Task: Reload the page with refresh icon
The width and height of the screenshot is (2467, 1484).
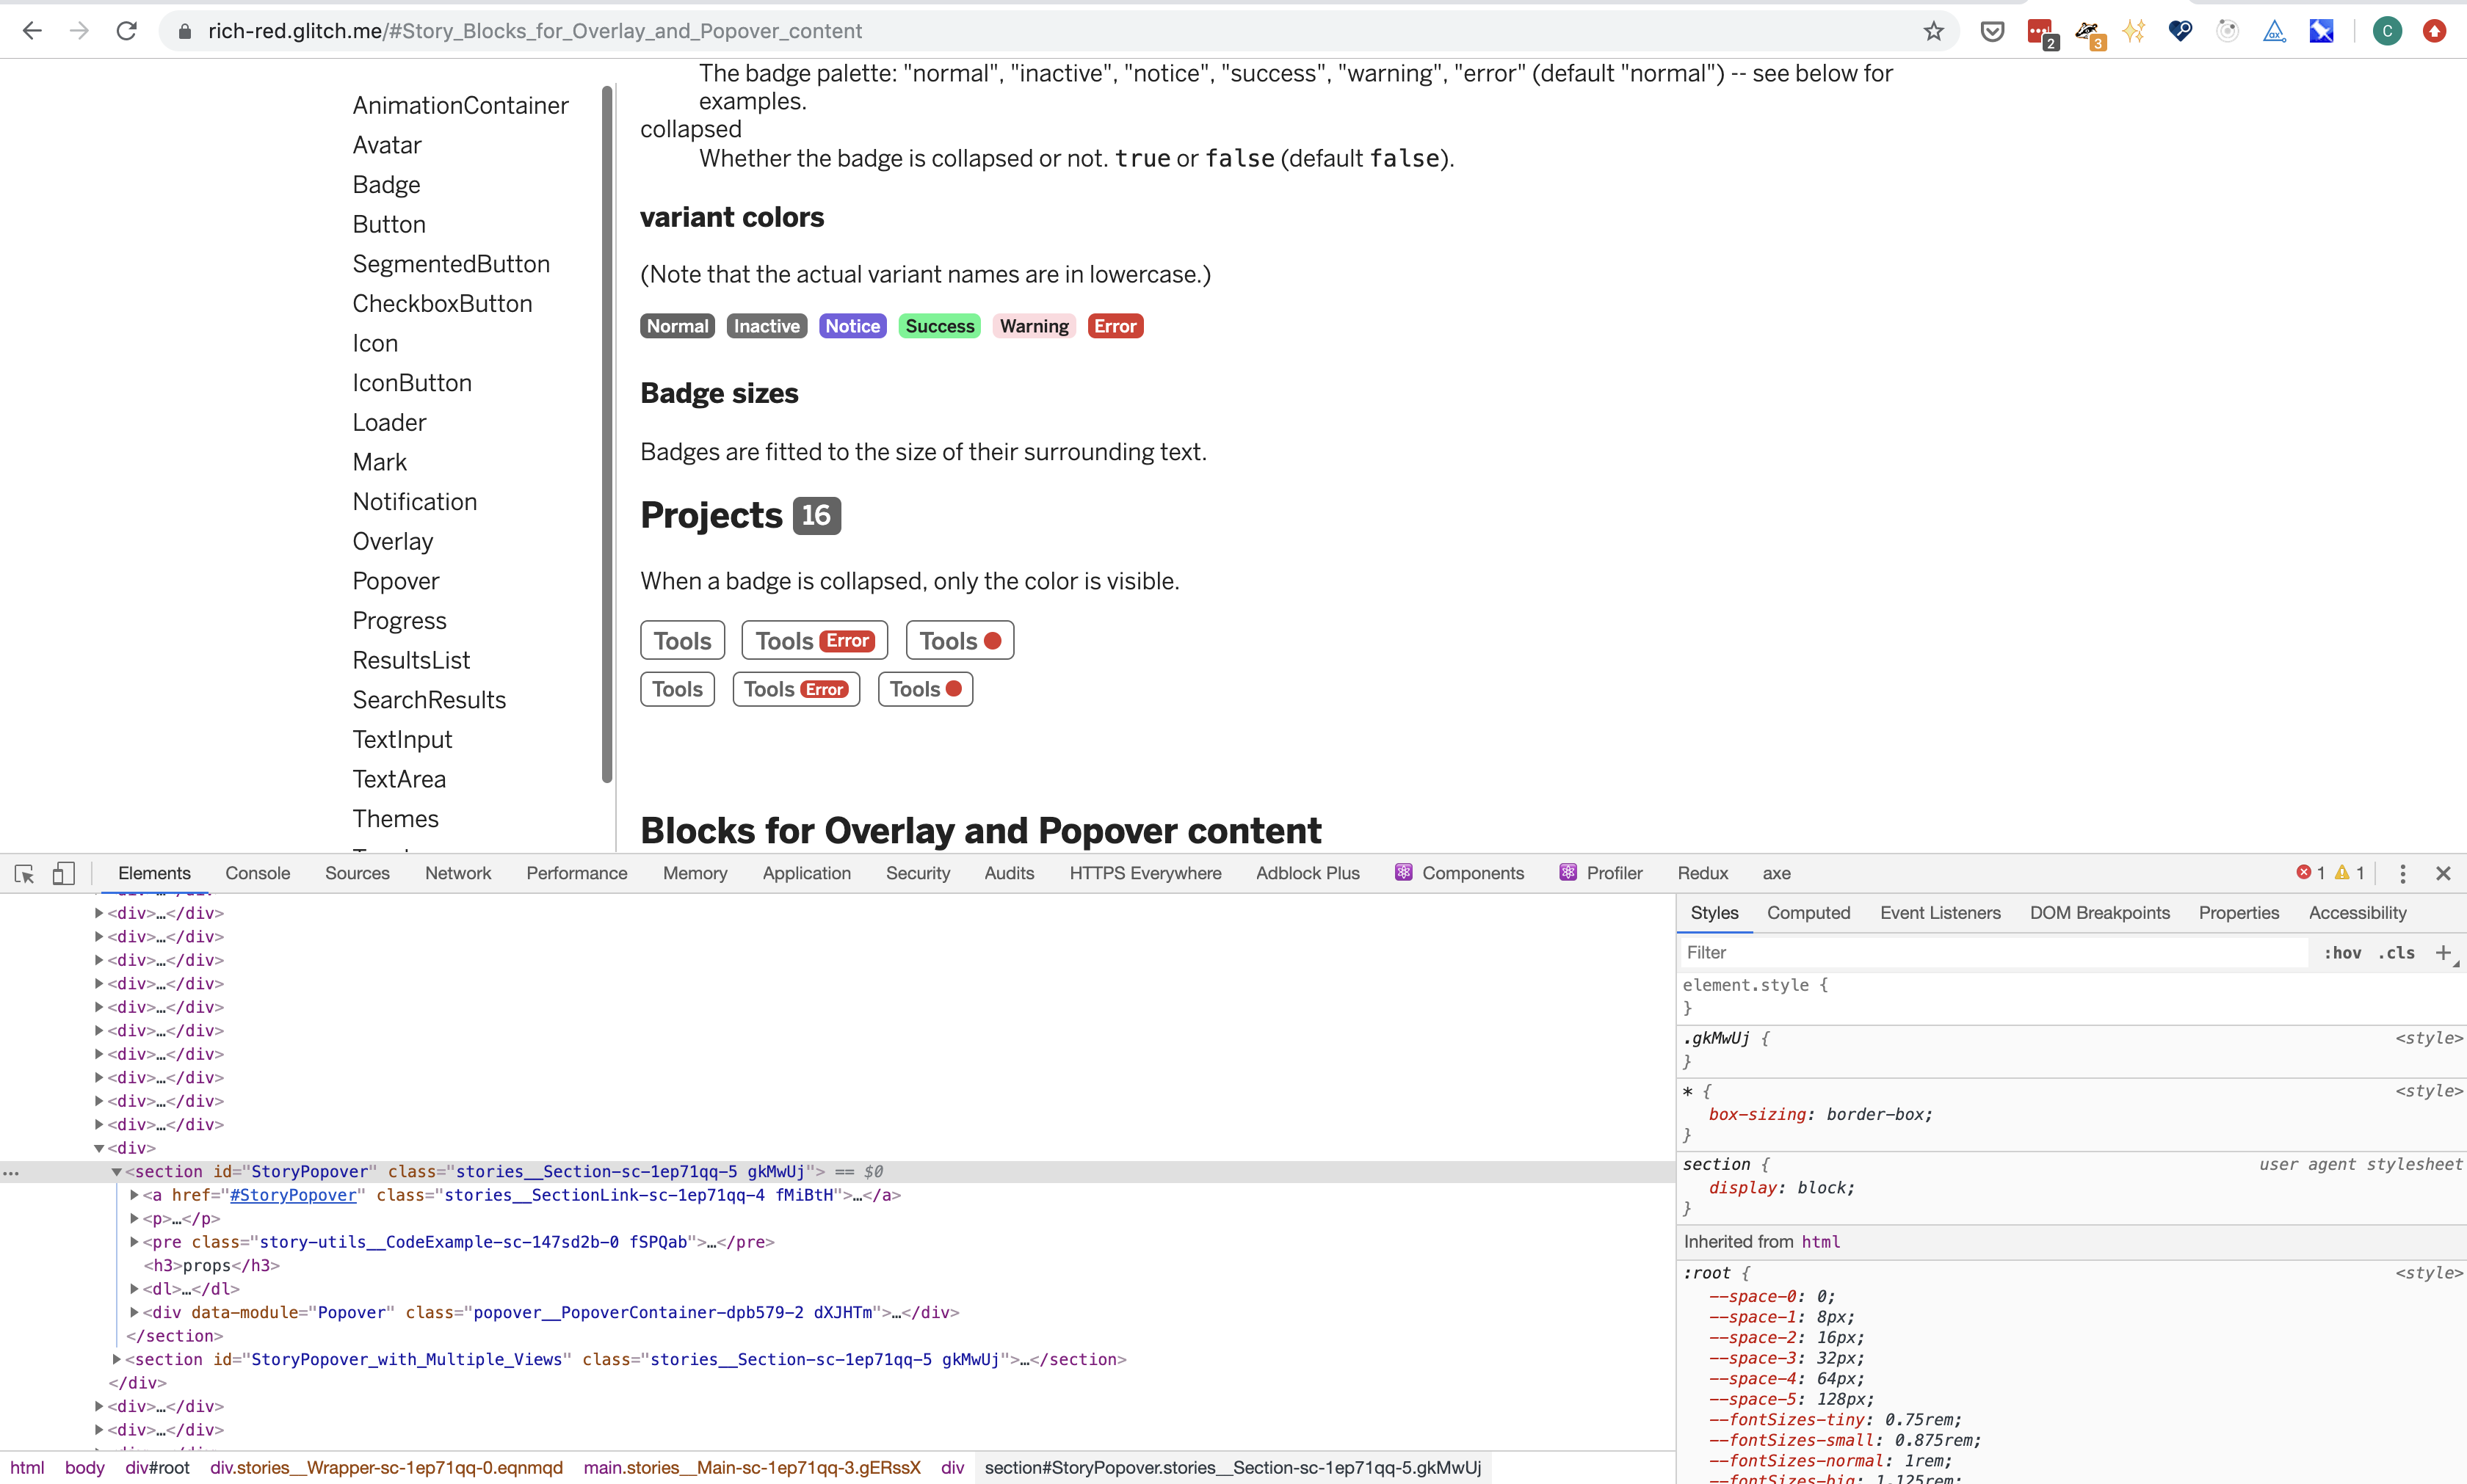Action: coord(126,31)
